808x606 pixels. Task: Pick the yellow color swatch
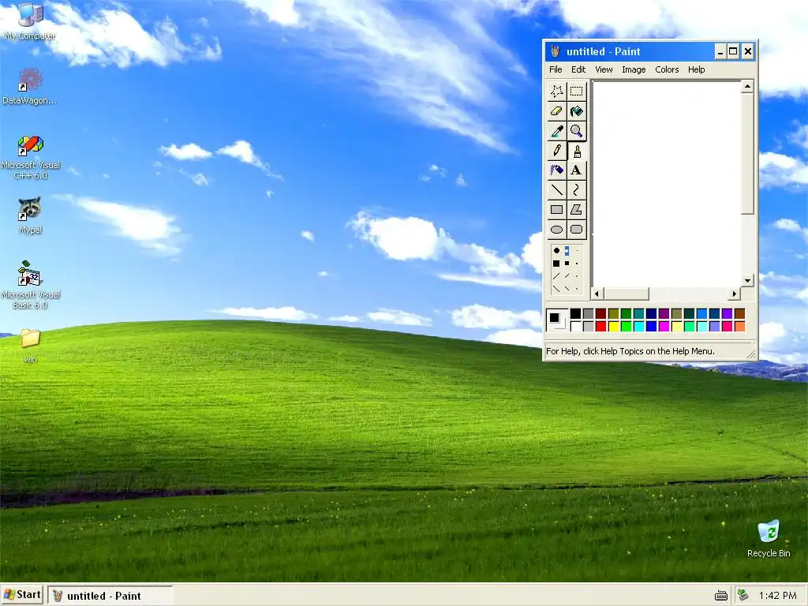coord(613,326)
